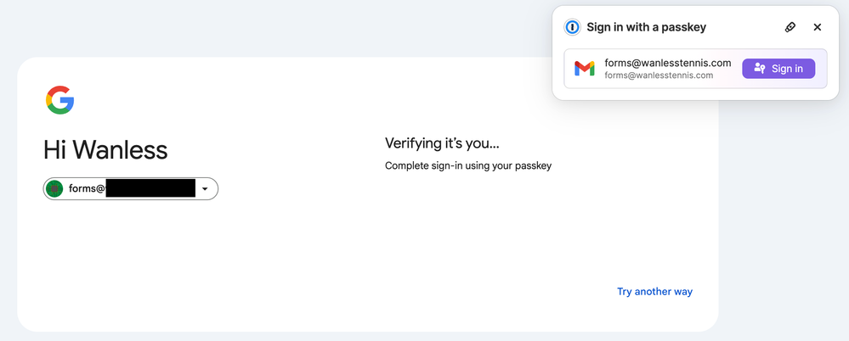Screen dimensions: 849x341
Task: Click the Google logo
Action: click(x=60, y=100)
